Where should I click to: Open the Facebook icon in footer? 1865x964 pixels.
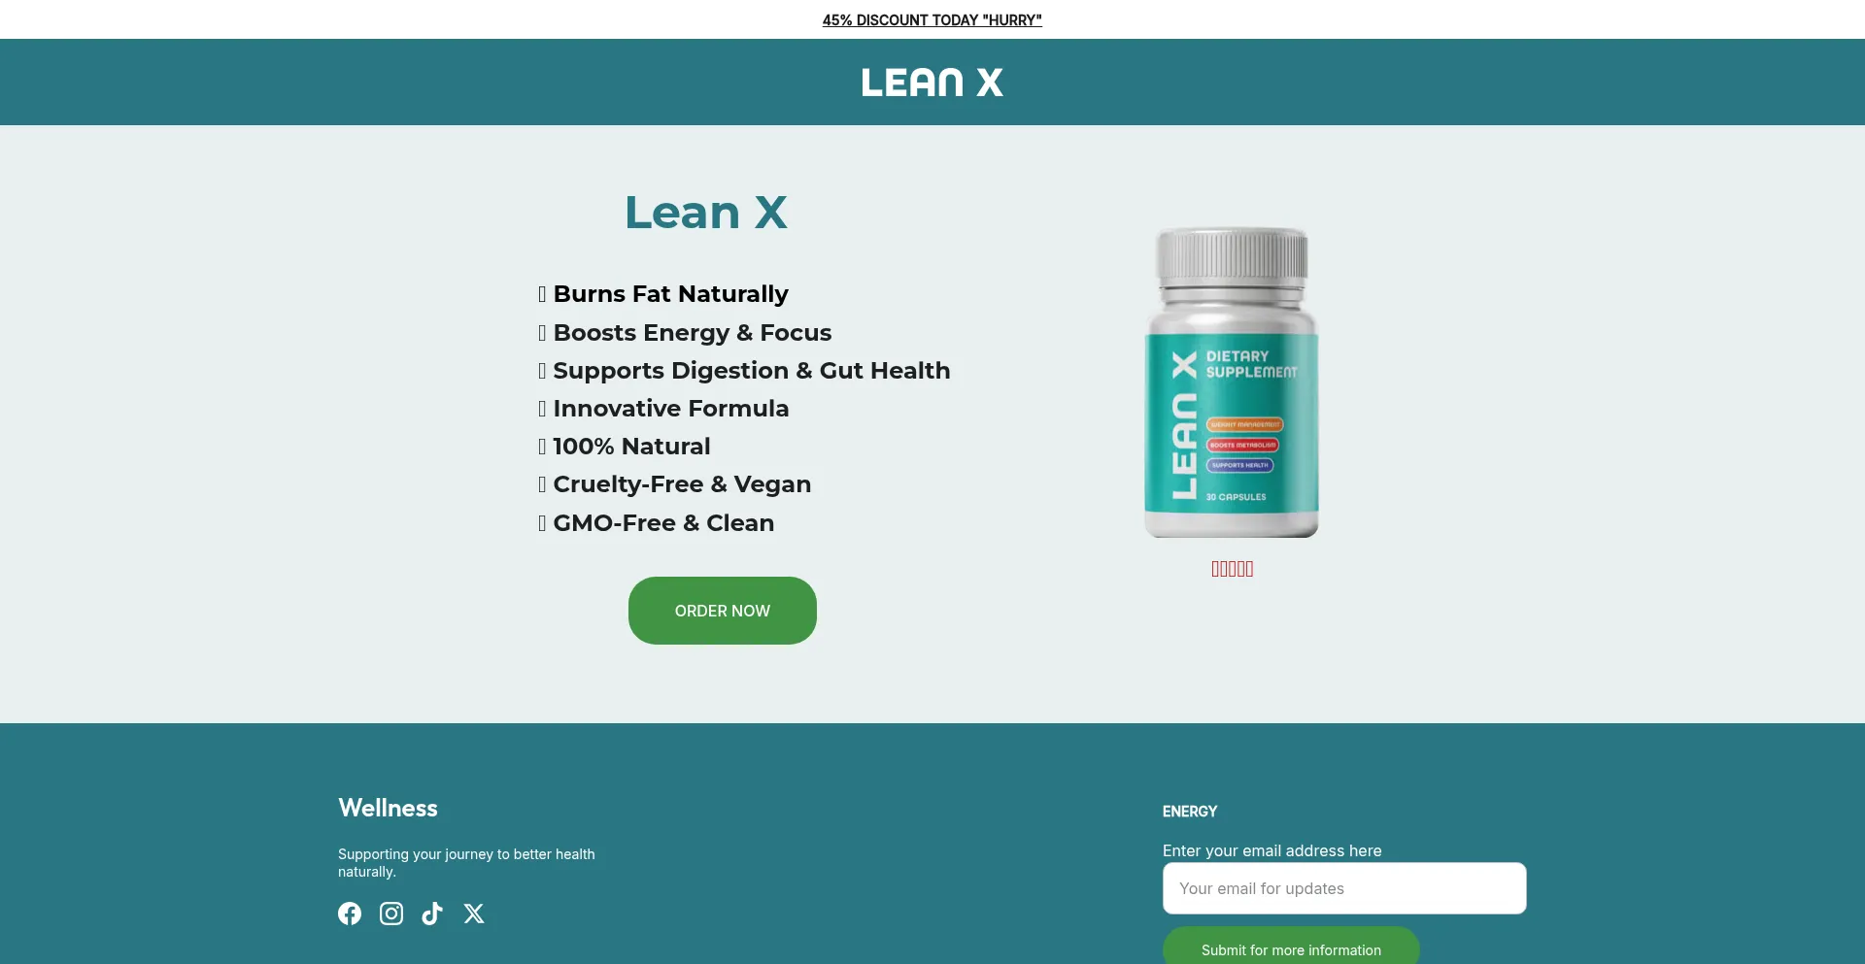click(350, 914)
